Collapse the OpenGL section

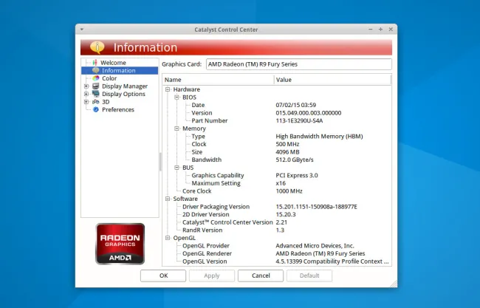168,238
